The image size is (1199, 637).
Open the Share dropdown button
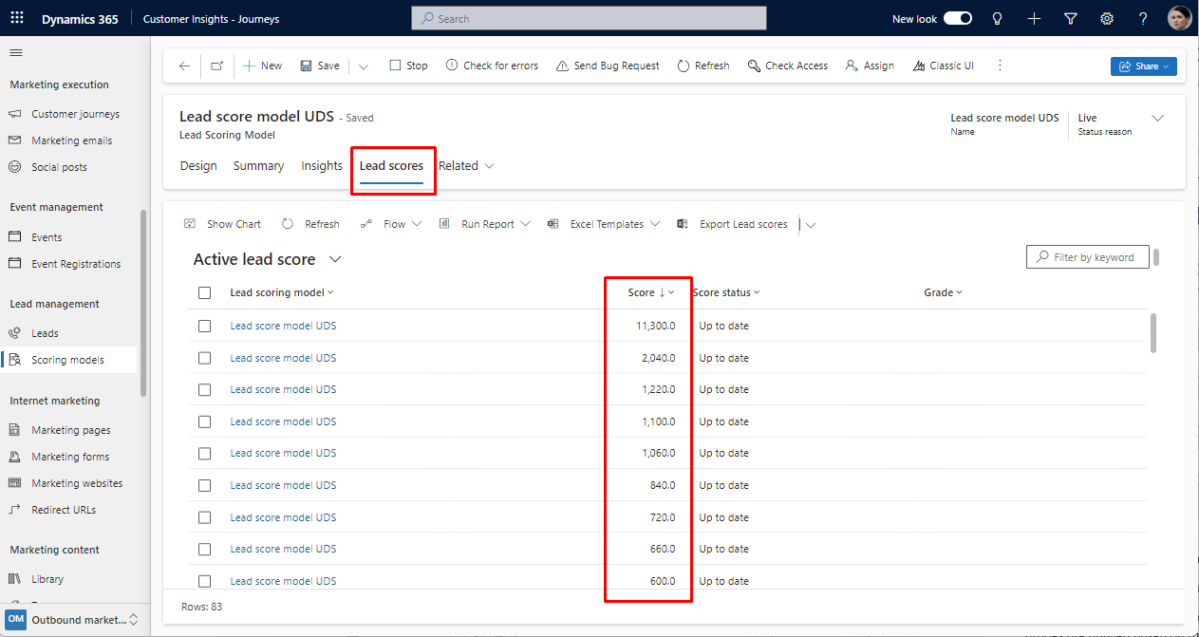pos(1144,66)
